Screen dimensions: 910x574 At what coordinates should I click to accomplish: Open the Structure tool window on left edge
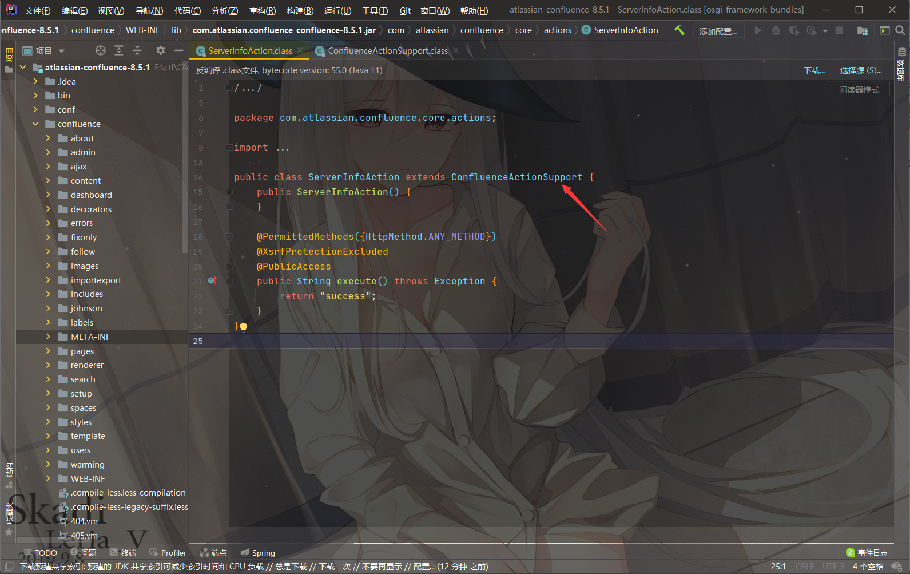(x=9, y=475)
